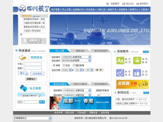Switch to the 航班计划查询 tab
The height and width of the screenshot is (122, 163).
(x=80, y=84)
